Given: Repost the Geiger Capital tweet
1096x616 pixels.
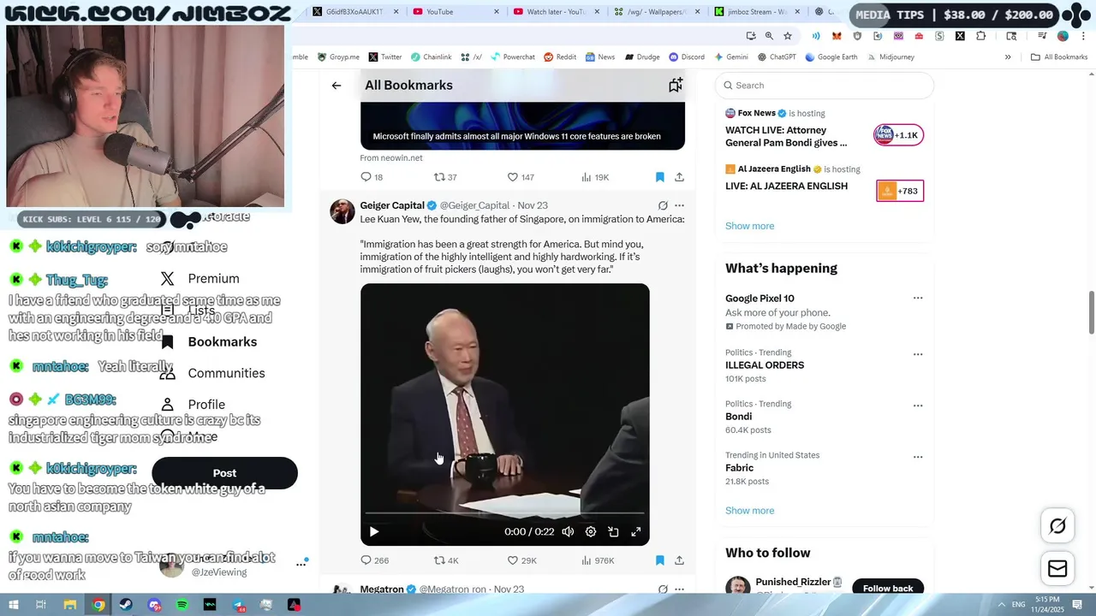Looking at the screenshot, I should point(446,560).
